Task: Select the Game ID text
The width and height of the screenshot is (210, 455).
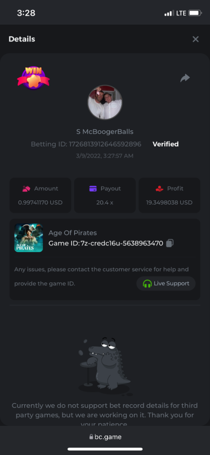Action: 106,243
